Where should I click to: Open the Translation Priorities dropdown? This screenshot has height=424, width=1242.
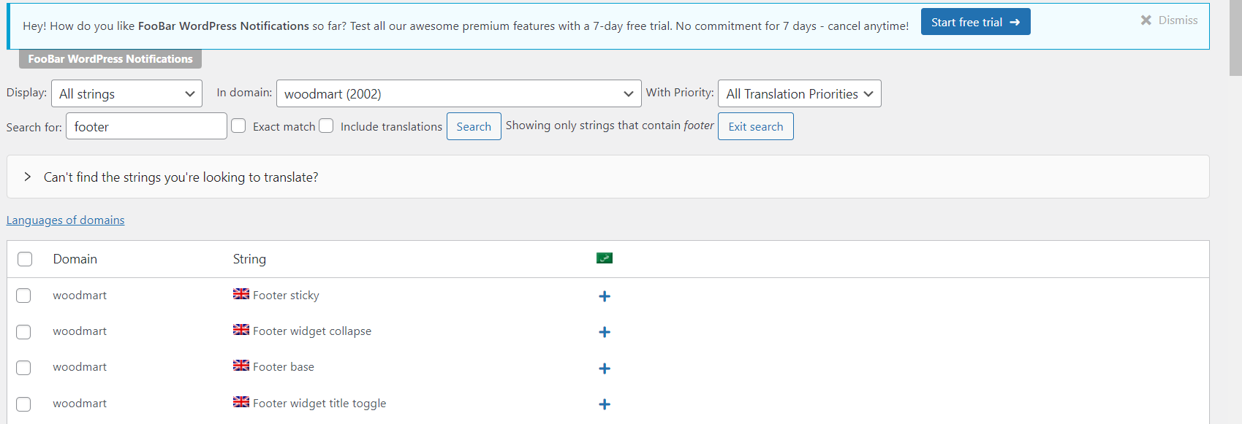pos(799,94)
